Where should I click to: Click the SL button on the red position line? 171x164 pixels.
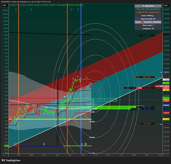point(134,88)
